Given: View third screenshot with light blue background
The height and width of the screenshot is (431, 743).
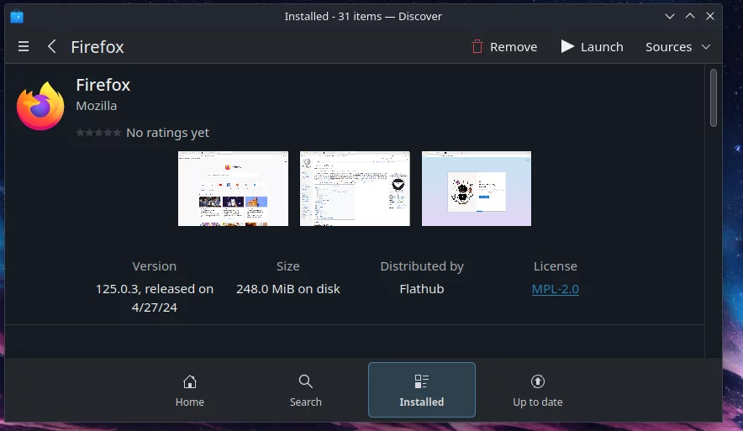Looking at the screenshot, I should (477, 188).
